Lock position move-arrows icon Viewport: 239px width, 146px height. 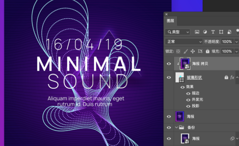pyautogui.click(x=193, y=51)
